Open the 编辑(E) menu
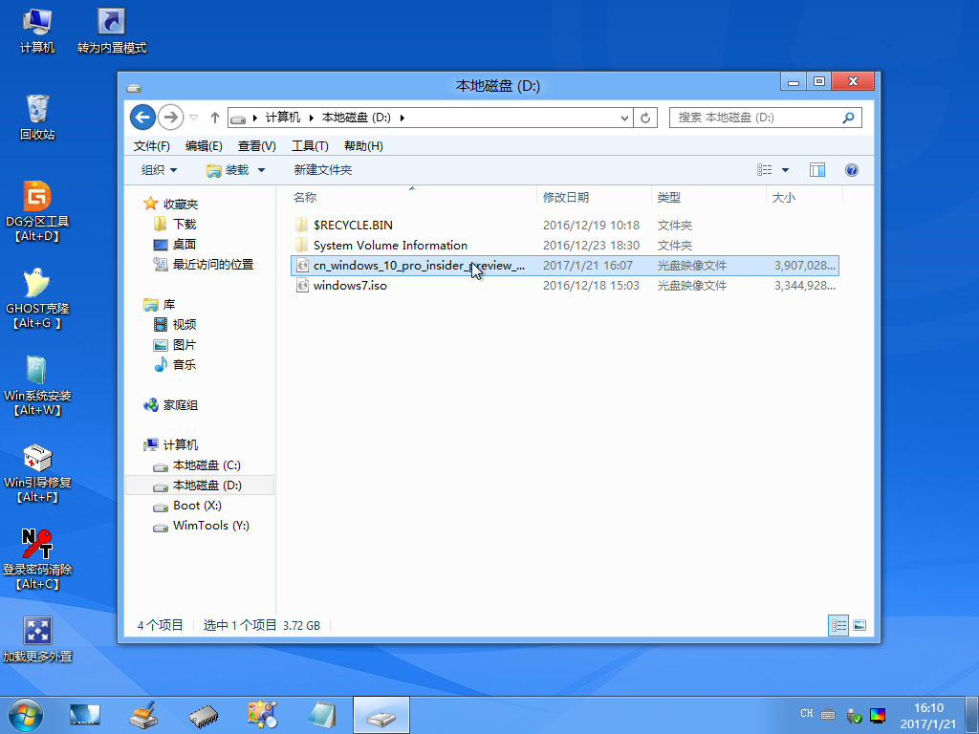The height and width of the screenshot is (734, 979). click(205, 146)
